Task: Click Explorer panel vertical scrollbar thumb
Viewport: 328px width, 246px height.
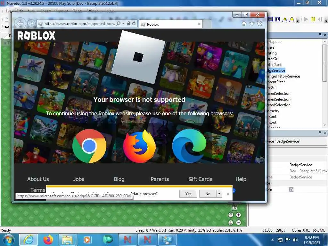Action: click(x=325, y=63)
